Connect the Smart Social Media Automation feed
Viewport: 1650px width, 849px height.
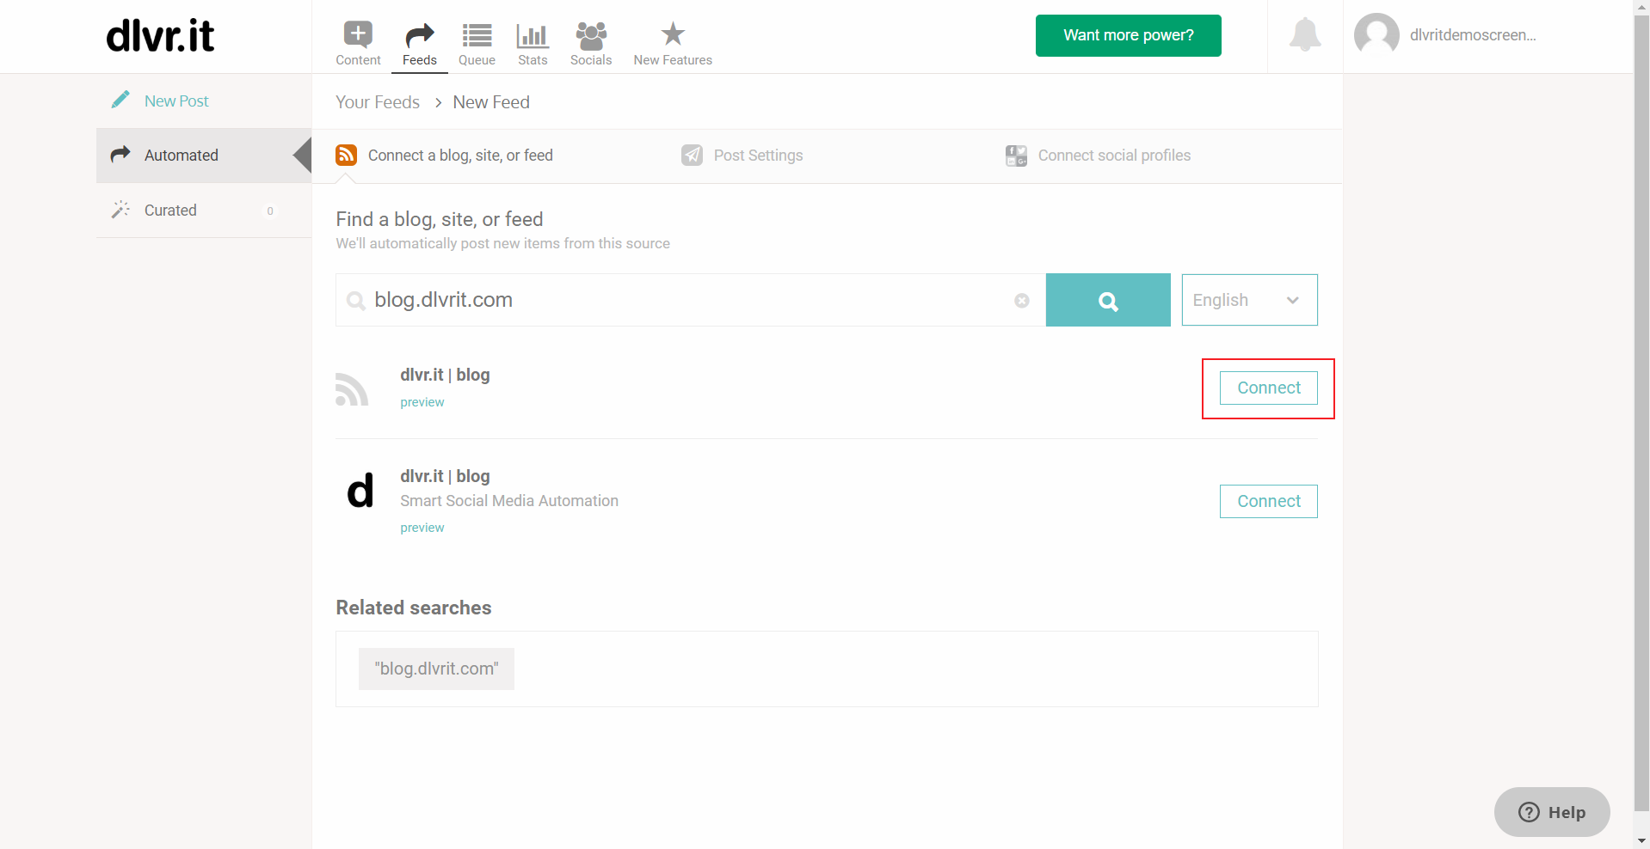(1268, 501)
